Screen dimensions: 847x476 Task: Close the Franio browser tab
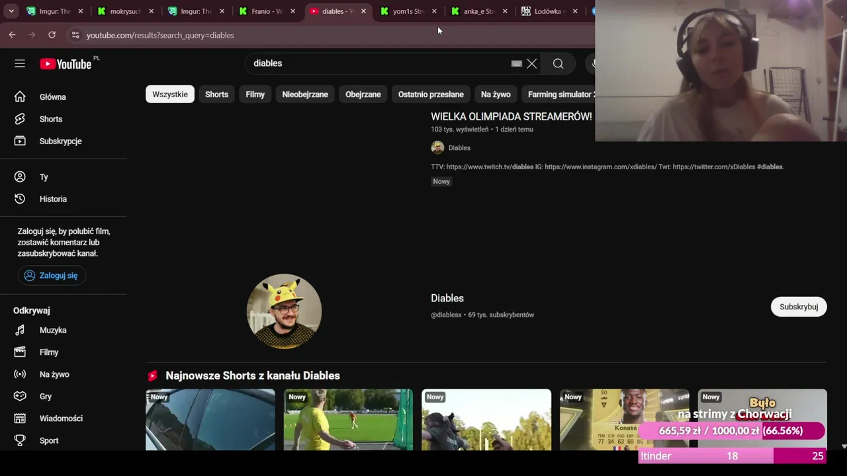click(292, 11)
